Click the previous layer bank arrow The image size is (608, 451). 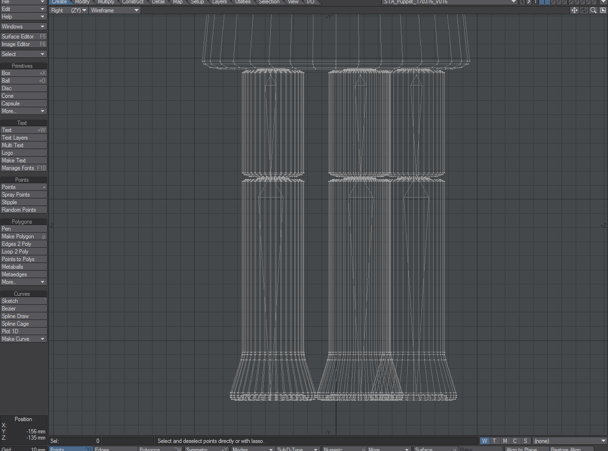point(522,2)
